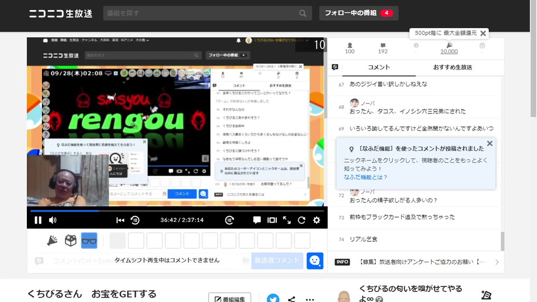Click ノーバ avatar in comment 68
This screenshot has width=537, height=302.
point(355,103)
